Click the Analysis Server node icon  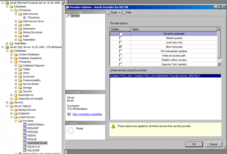[7, 3]
